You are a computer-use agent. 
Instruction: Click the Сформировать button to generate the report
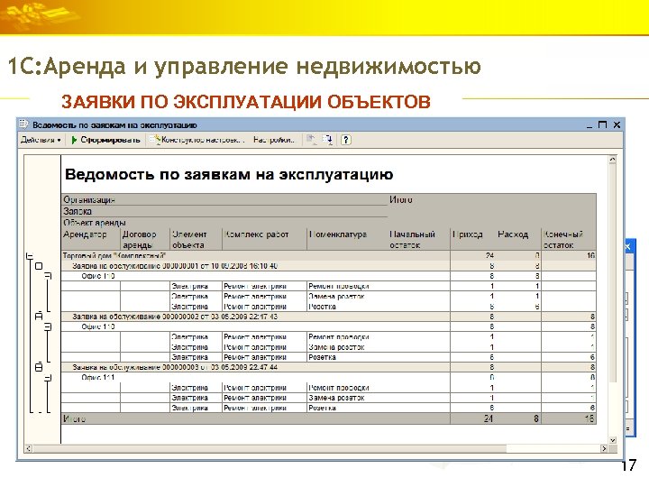(x=106, y=140)
